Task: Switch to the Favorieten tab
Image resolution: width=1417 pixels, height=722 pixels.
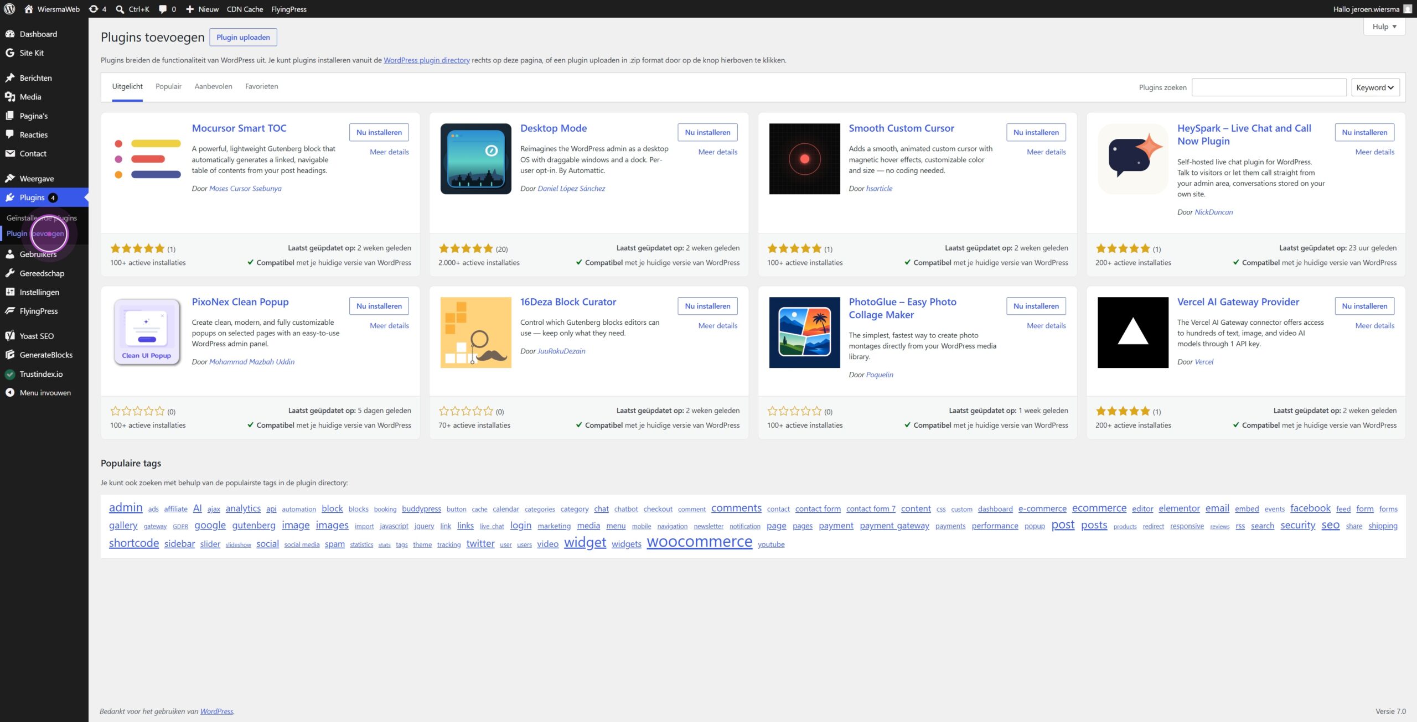Action: [261, 86]
